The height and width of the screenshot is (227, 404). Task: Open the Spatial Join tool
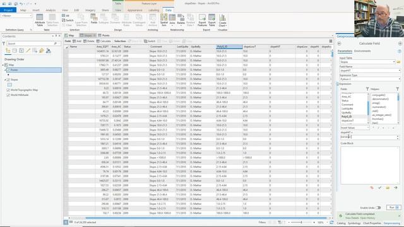click(164, 20)
